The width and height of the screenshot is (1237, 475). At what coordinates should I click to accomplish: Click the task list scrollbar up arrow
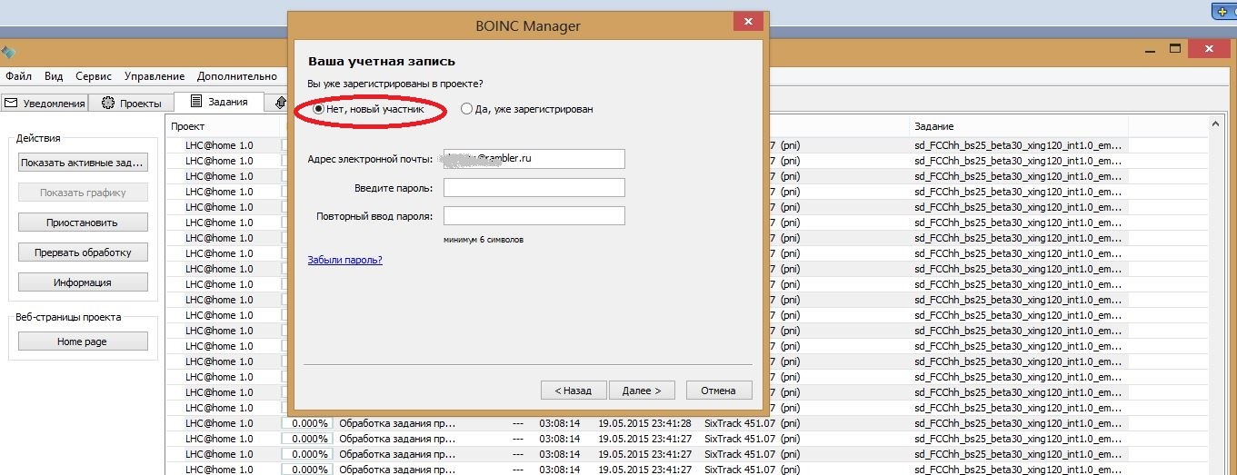[1215, 124]
